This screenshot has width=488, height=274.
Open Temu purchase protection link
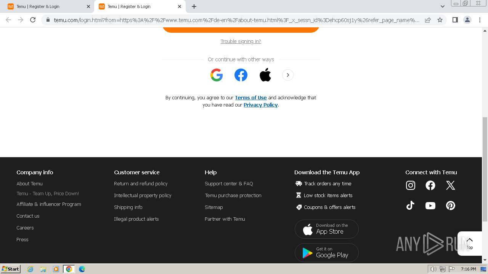coord(233,195)
